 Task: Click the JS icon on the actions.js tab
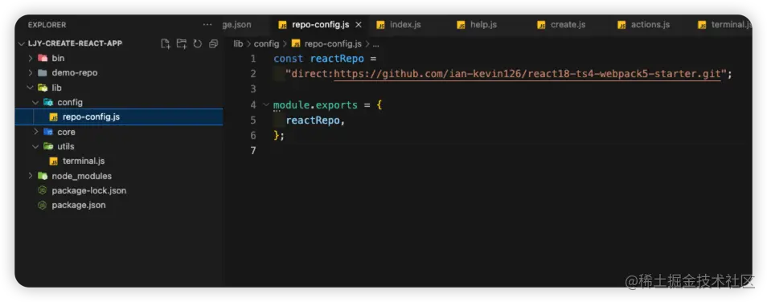tap(621, 25)
